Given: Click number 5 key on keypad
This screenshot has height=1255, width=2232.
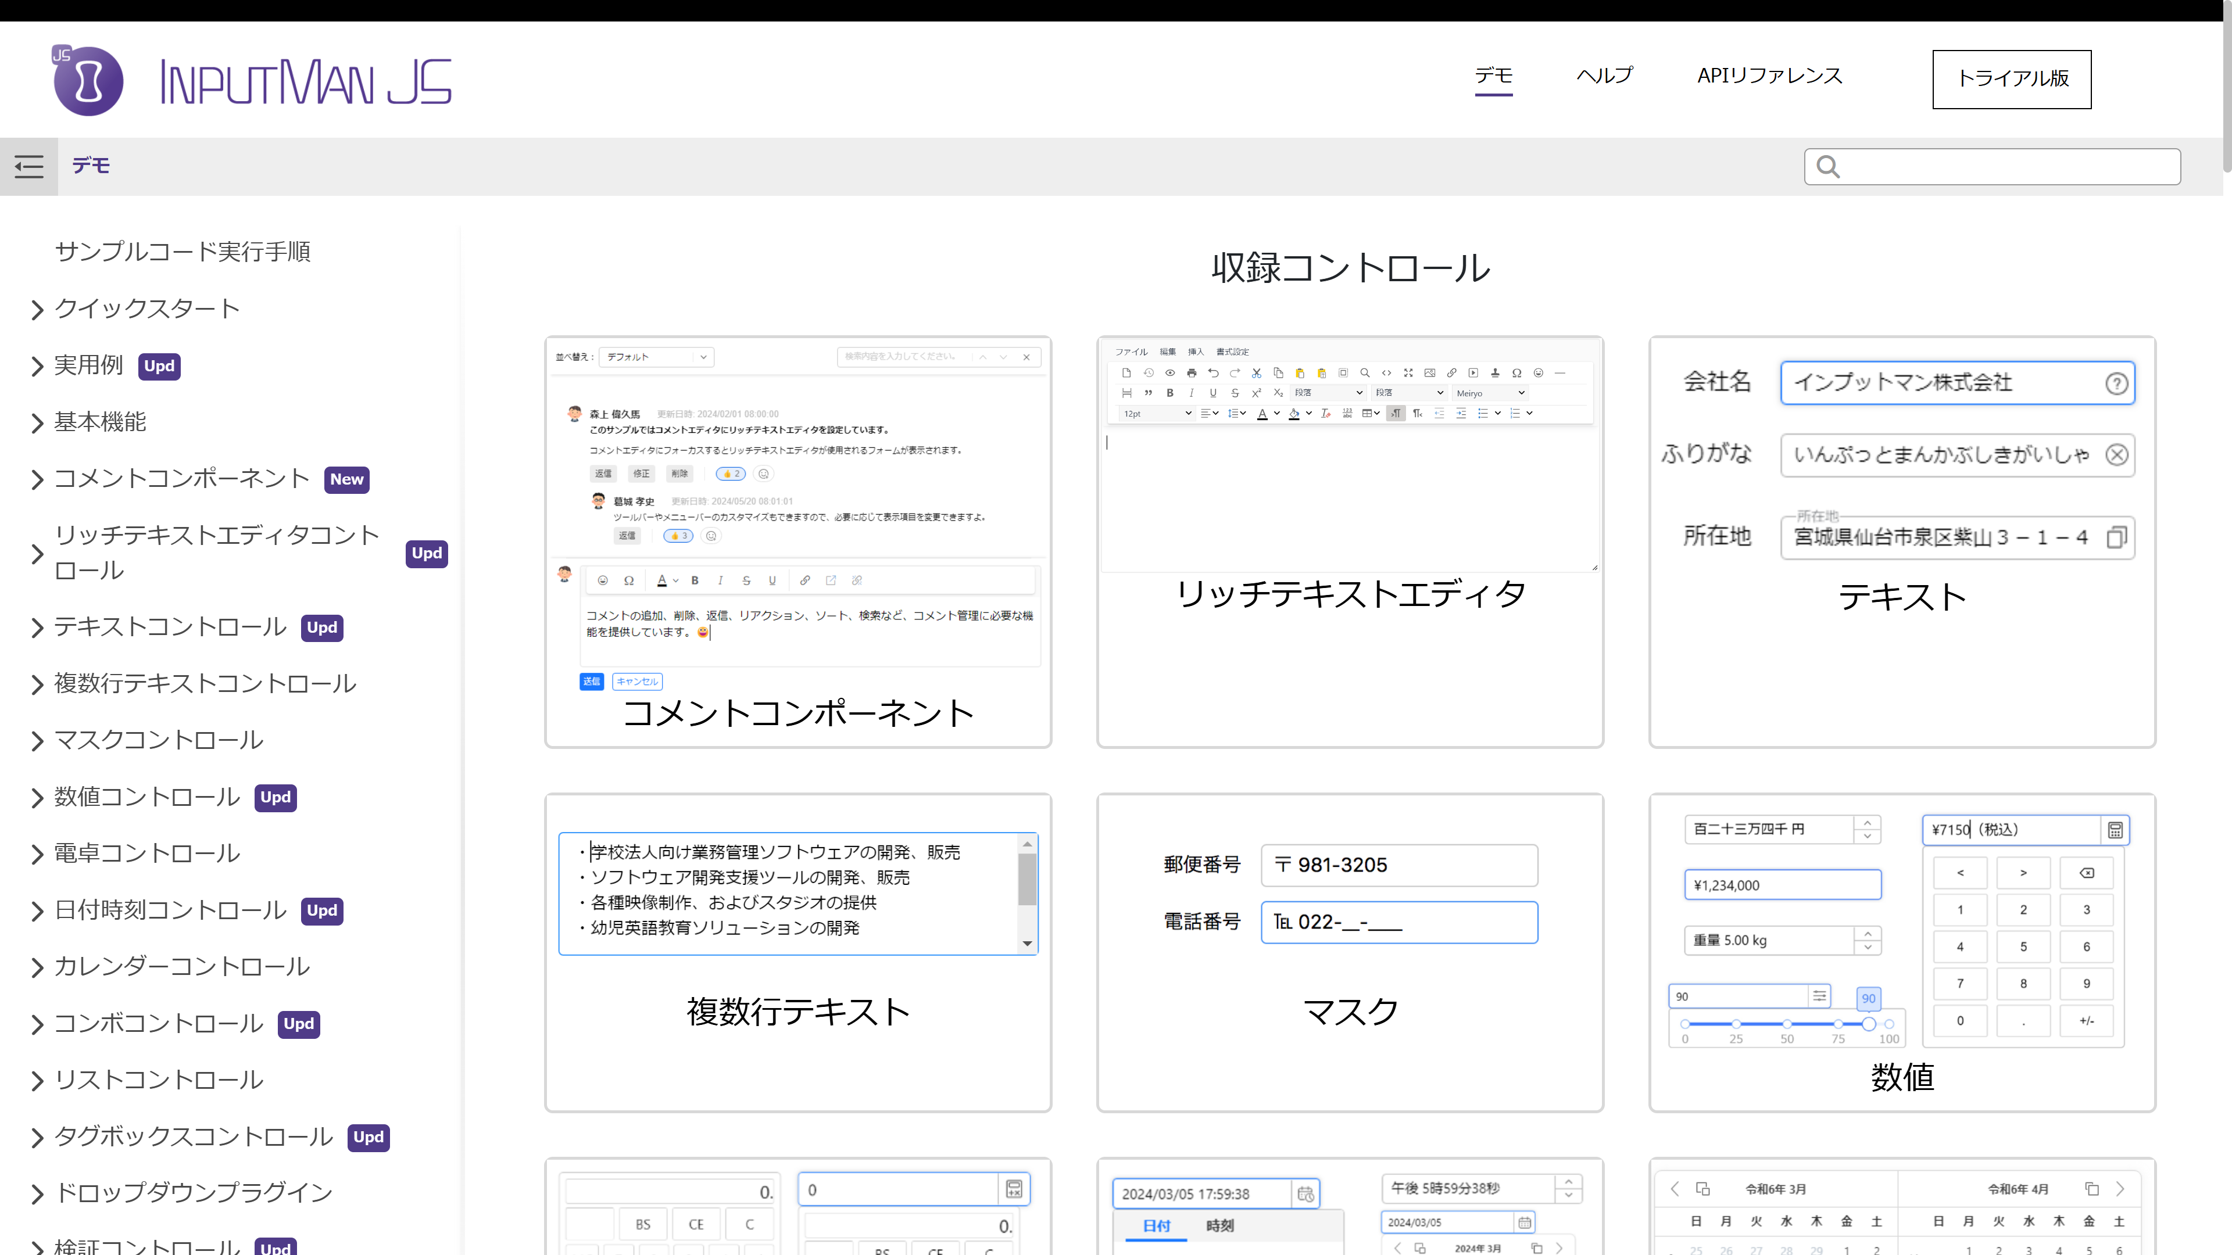Looking at the screenshot, I should point(2023,946).
